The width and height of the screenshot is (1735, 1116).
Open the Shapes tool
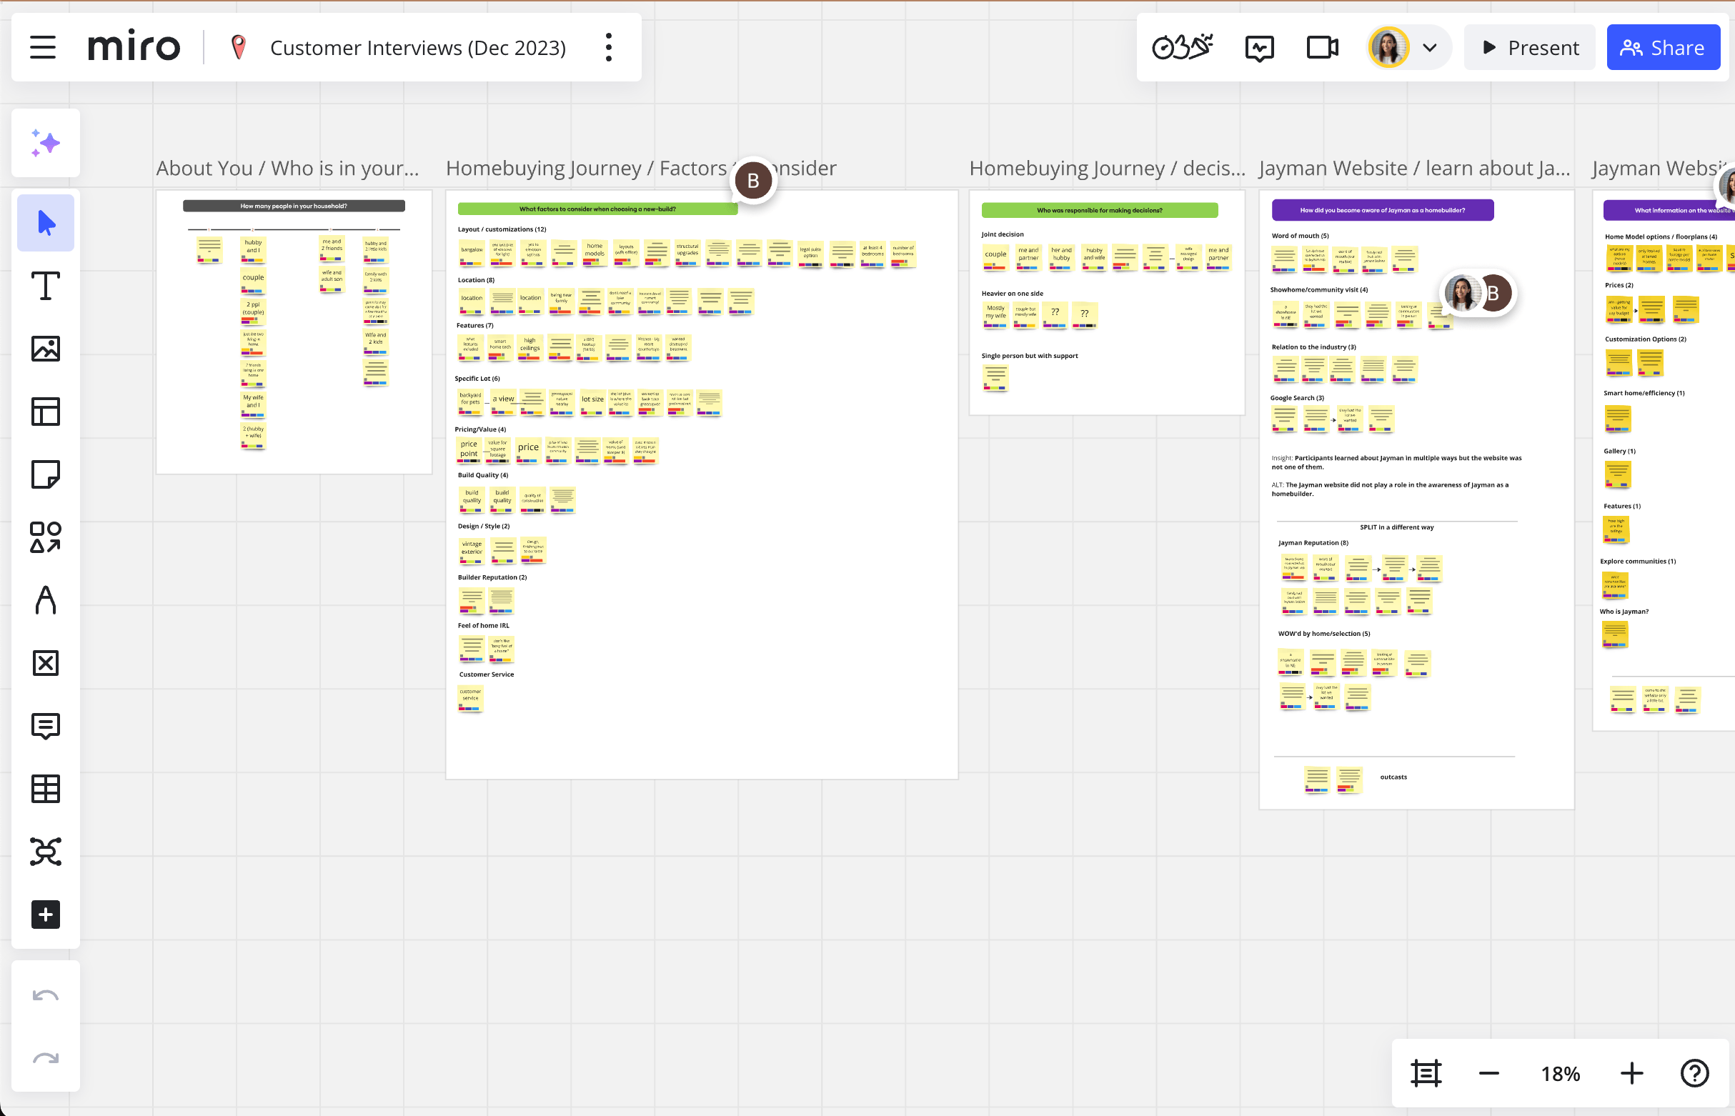pos(46,537)
